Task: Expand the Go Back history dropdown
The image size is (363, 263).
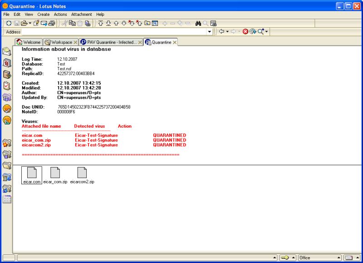Action: (227, 31)
